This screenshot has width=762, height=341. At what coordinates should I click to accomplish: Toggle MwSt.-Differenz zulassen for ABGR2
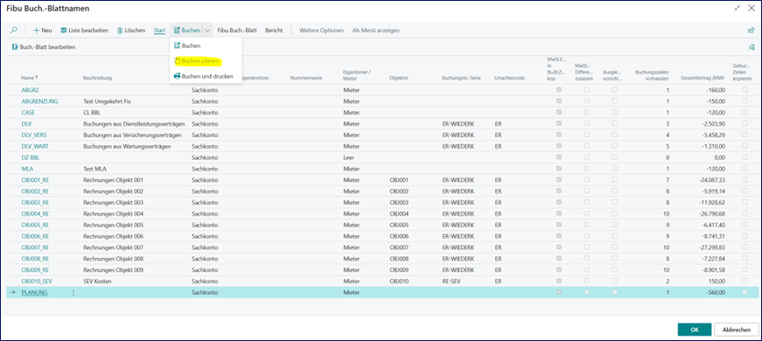(x=587, y=90)
